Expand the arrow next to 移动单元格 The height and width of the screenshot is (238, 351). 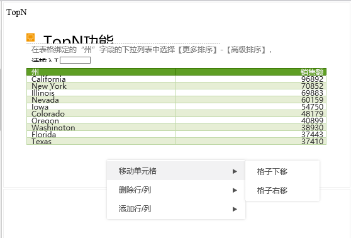point(235,171)
